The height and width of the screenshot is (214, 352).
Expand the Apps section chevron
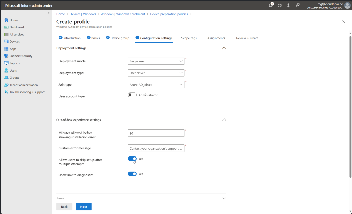point(224,198)
